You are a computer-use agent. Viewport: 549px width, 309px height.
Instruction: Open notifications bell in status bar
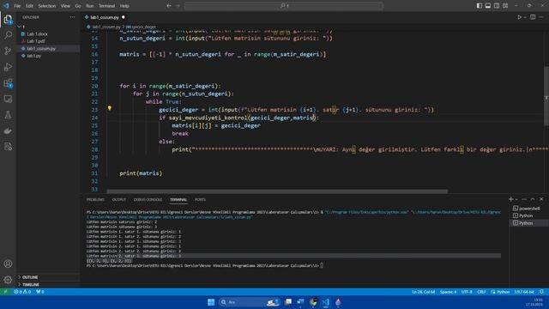click(x=541, y=292)
